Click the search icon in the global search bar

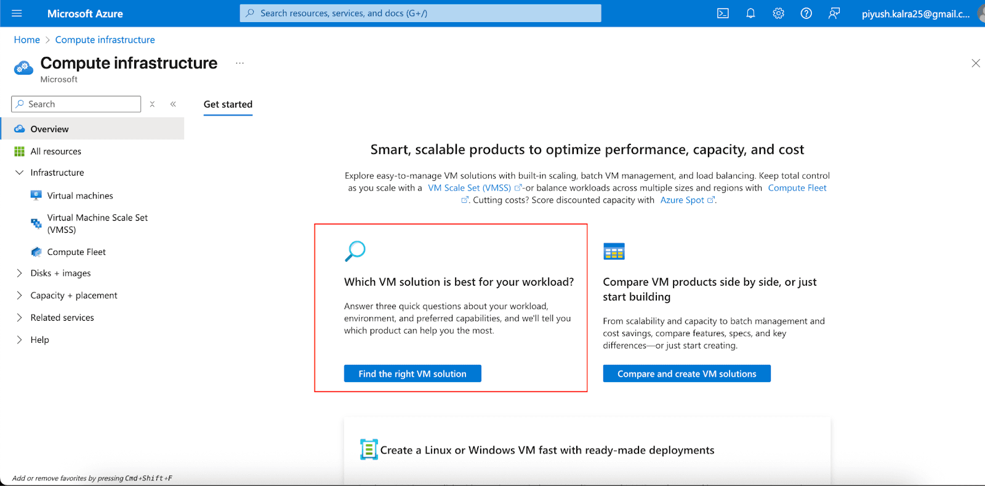click(x=250, y=14)
